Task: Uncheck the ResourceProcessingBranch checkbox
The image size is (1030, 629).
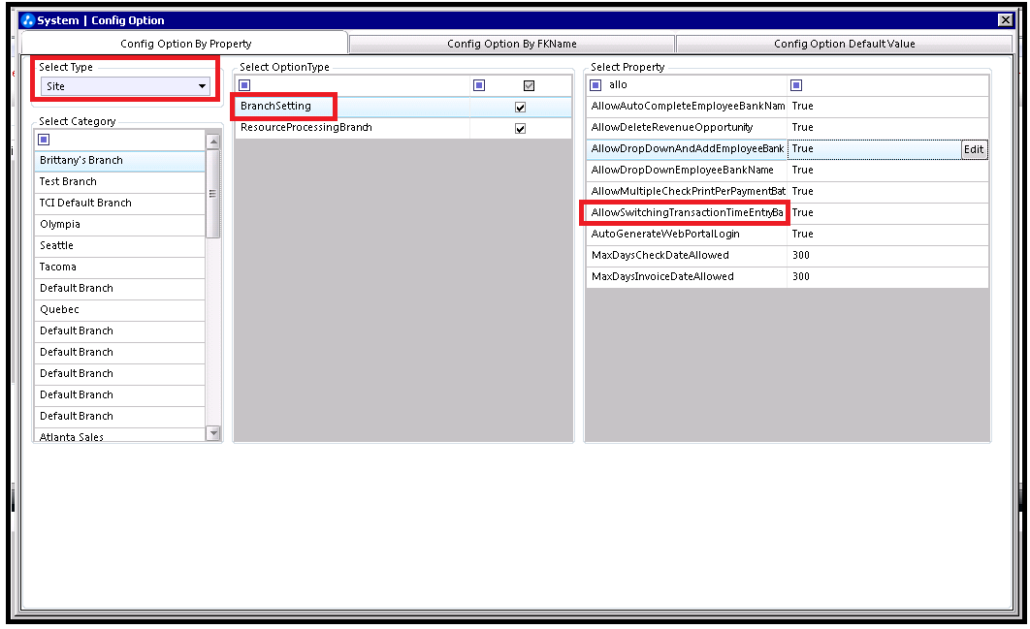Action: 520,129
